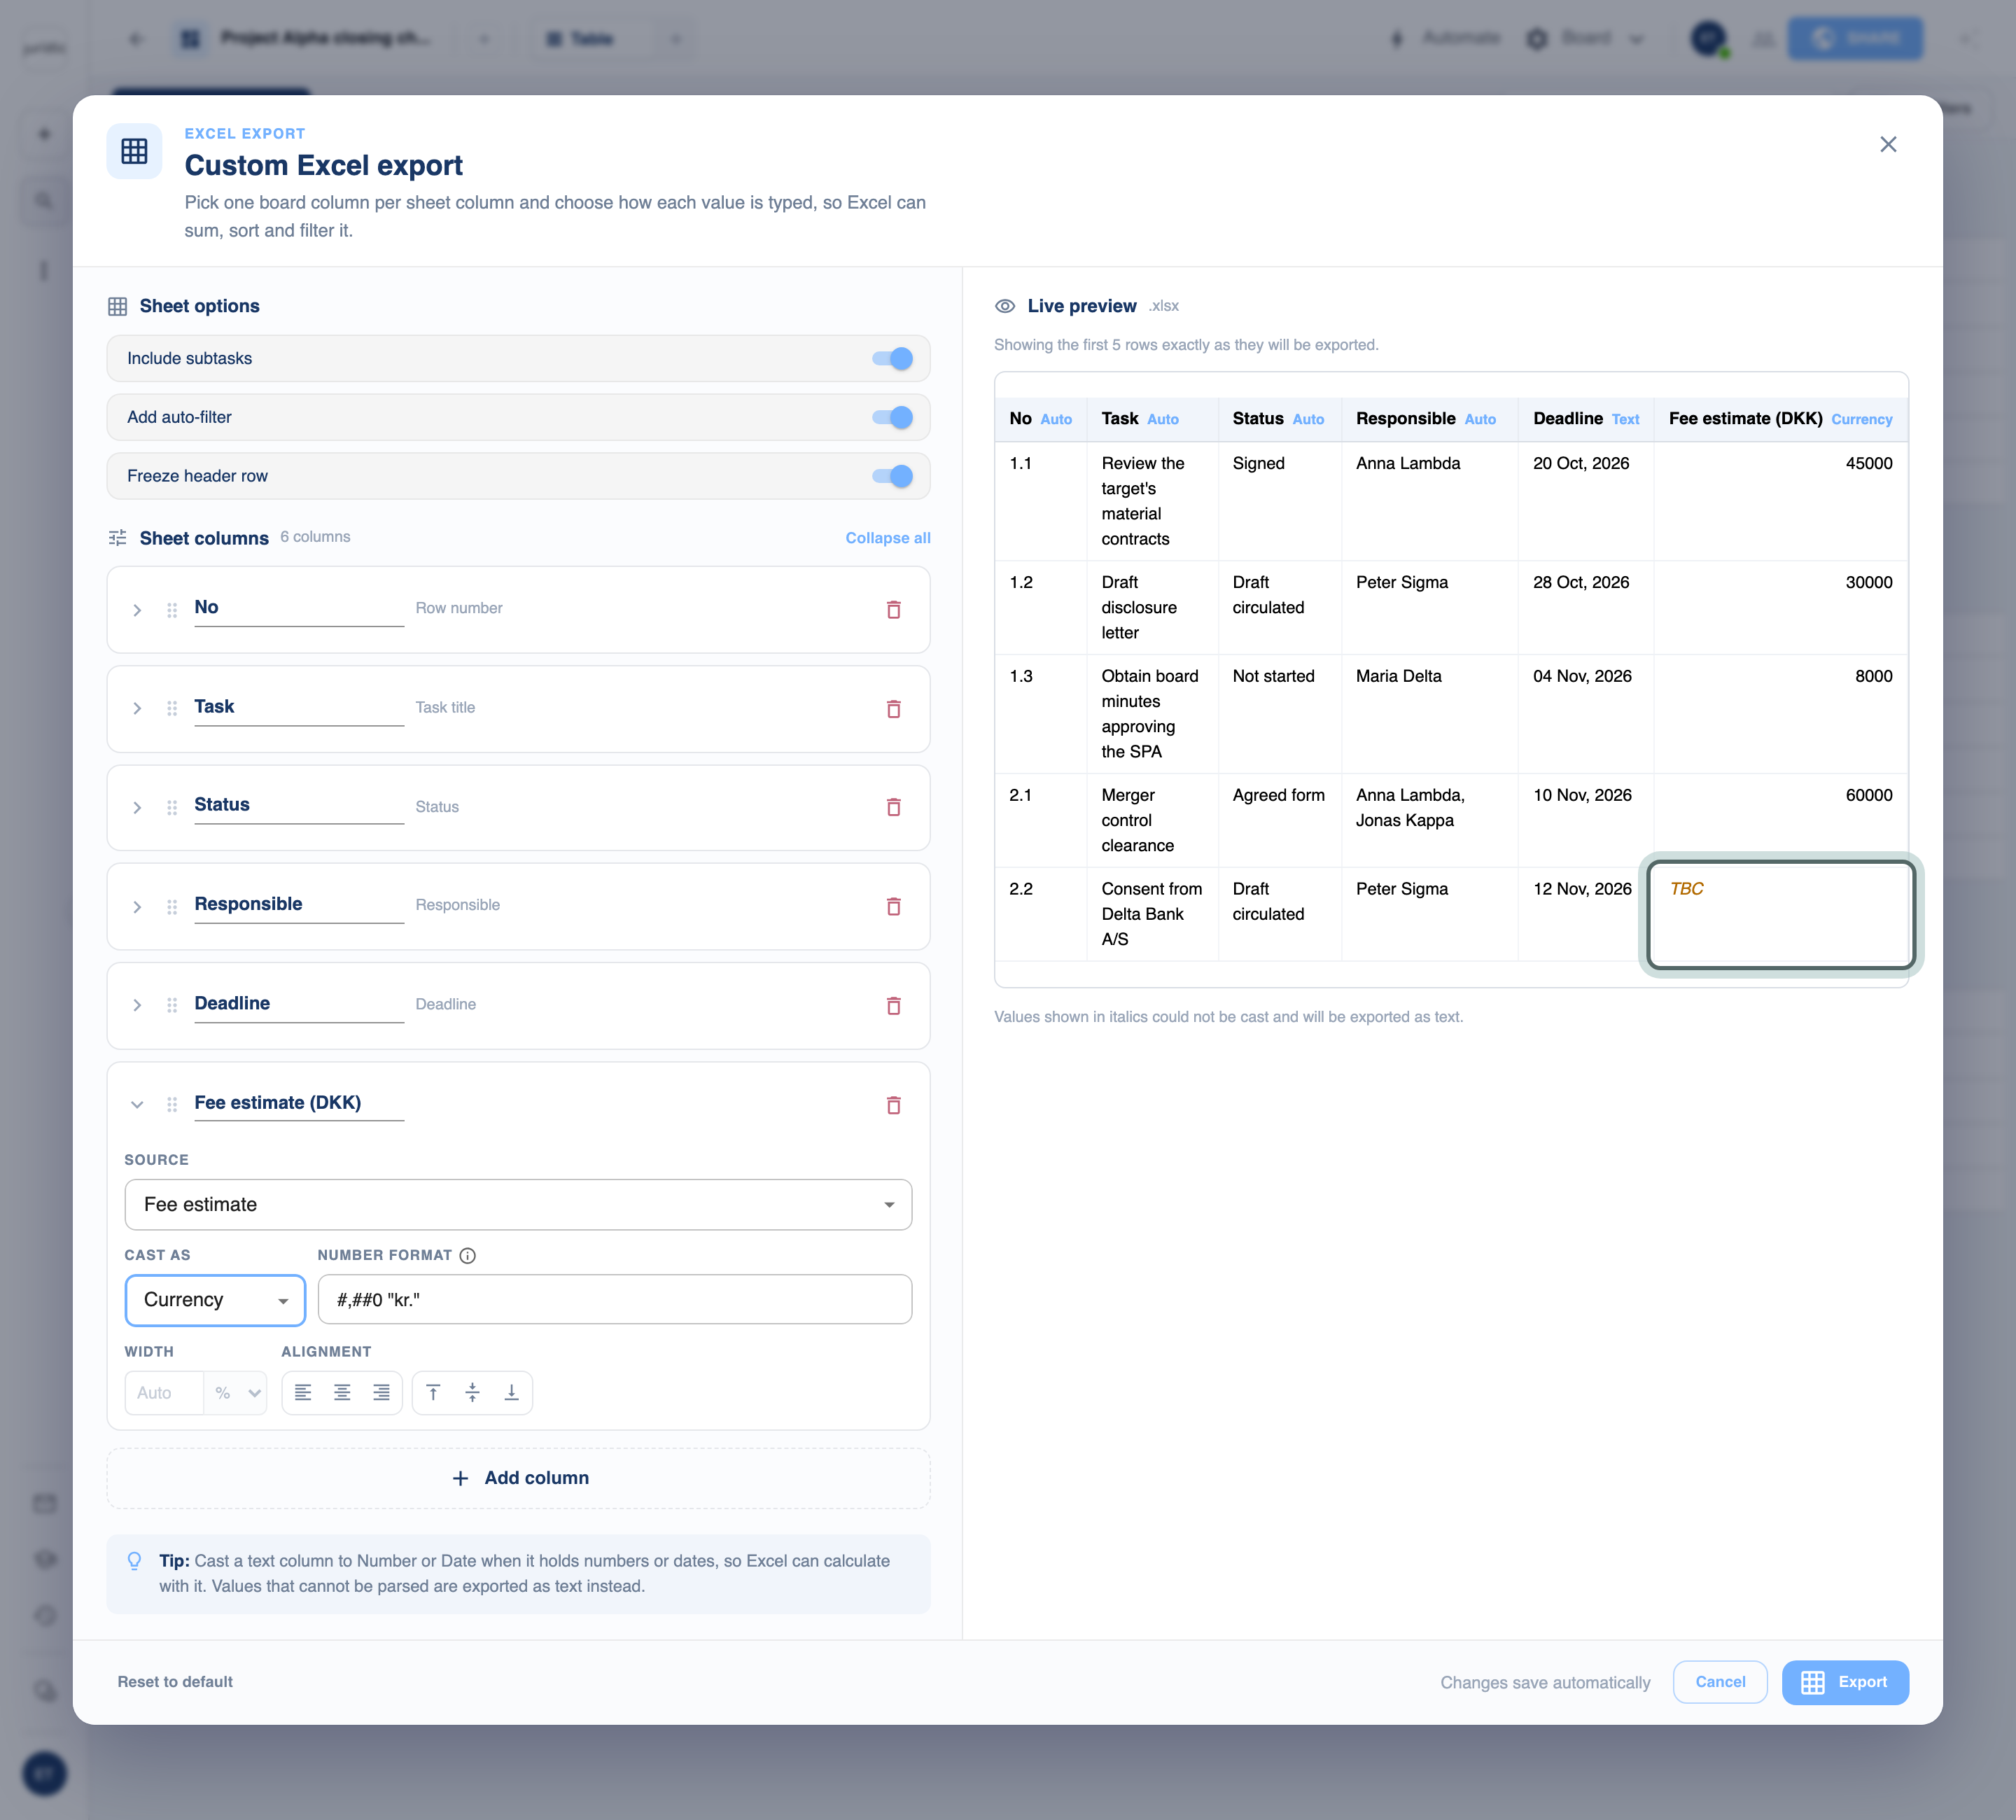Viewport: 2016px width, 1820px height.
Task: Collapse the Fee estimate (DKK) column
Action: pos(137,1105)
